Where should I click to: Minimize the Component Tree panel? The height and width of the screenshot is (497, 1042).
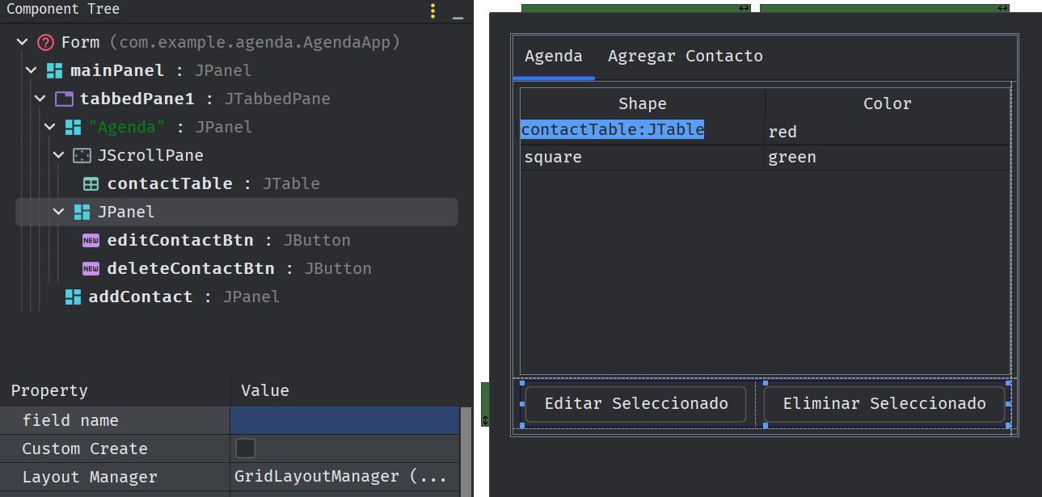(458, 12)
